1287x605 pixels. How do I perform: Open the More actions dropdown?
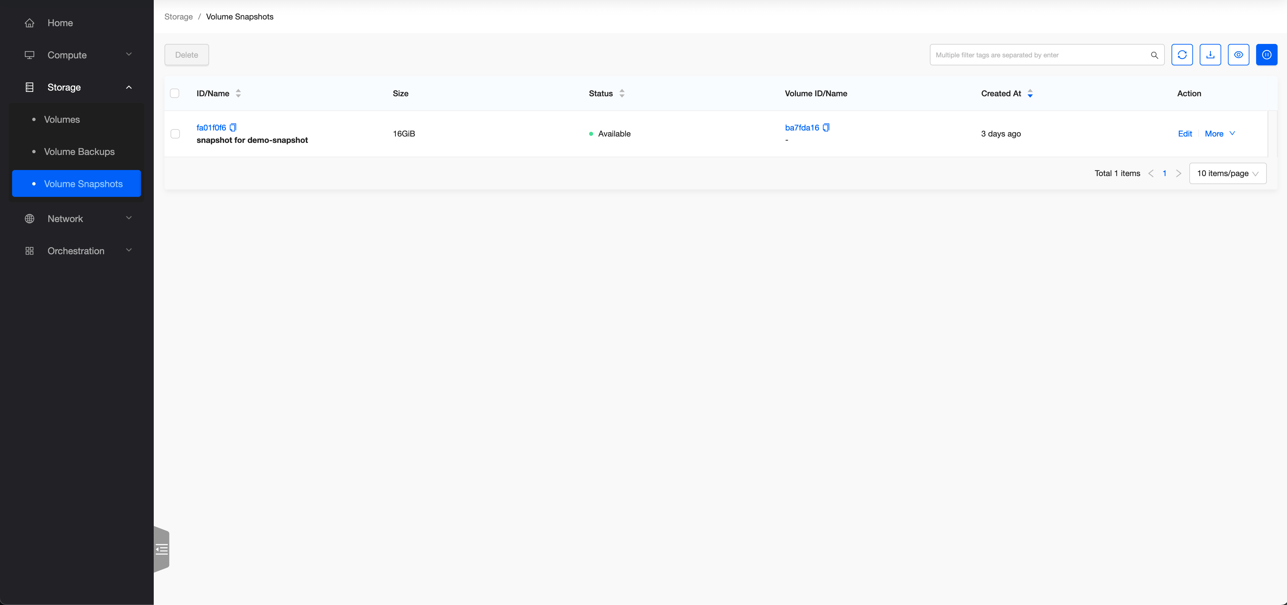pyautogui.click(x=1219, y=133)
